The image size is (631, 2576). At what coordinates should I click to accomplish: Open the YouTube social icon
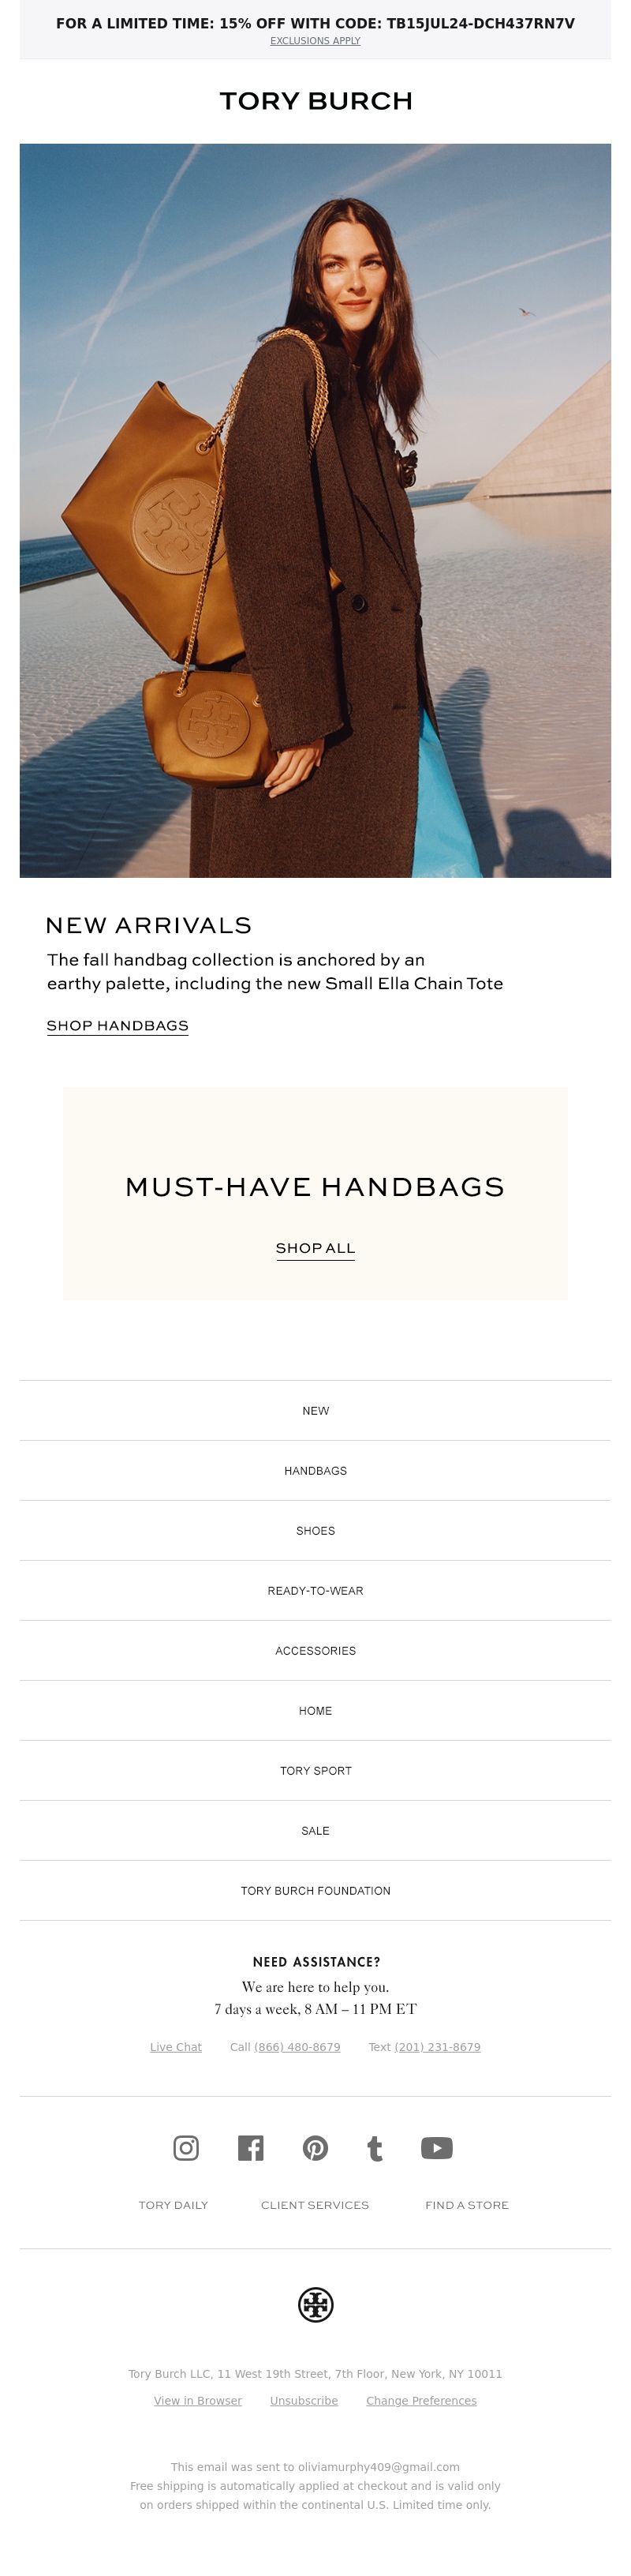[436, 2148]
